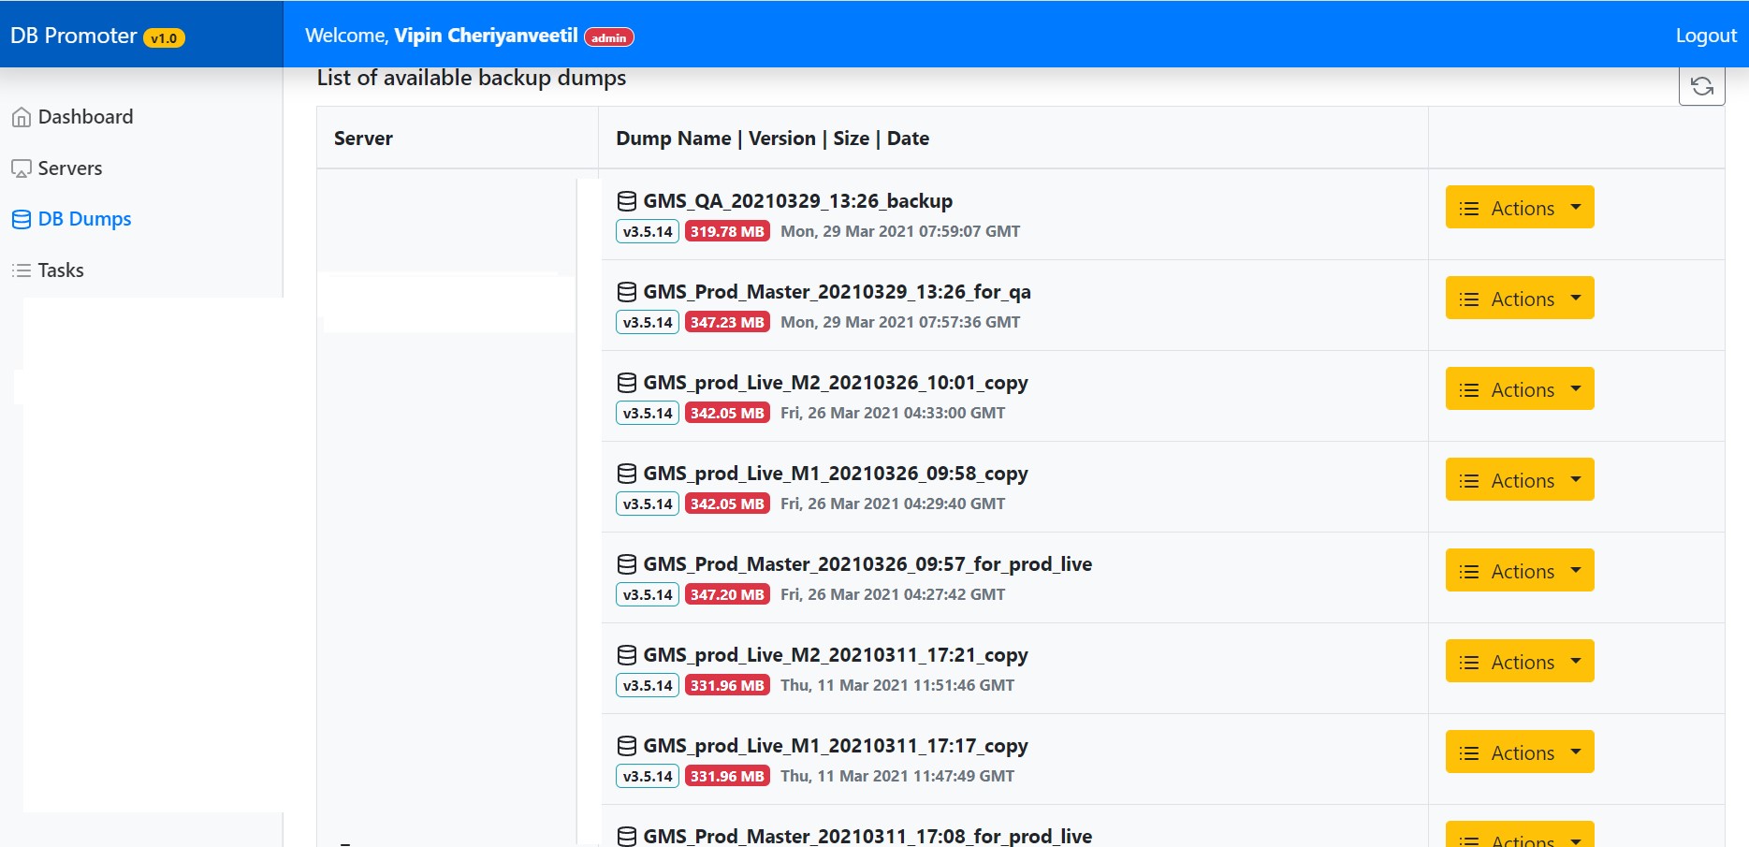Viewport: 1749px width, 847px height.
Task: Open the Servers section
Action: [x=70, y=168]
